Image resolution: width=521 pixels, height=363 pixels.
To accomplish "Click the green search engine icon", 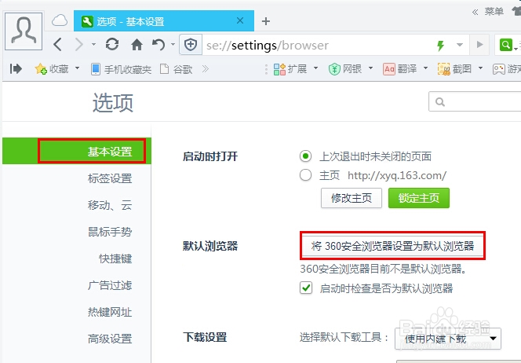I will tap(506, 44).
